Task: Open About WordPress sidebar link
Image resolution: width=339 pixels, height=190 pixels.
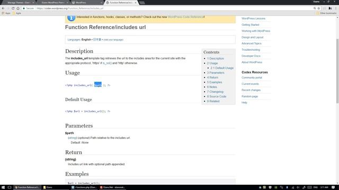Action: (x=252, y=62)
